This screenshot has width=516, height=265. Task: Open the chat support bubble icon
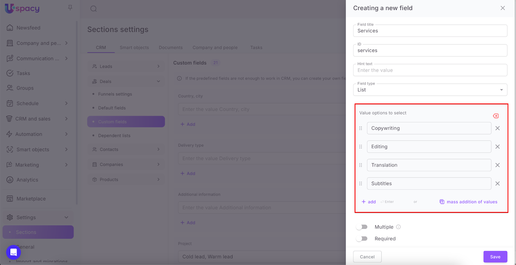[14, 252]
